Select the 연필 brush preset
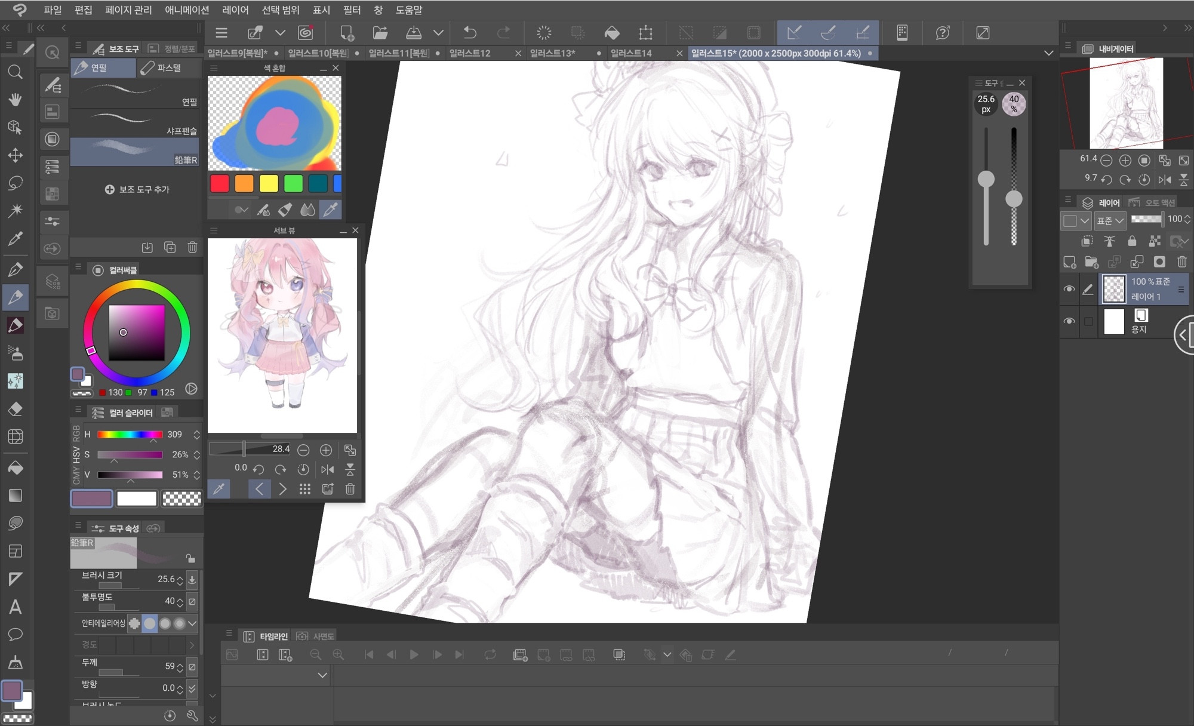1194x726 pixels. click(135, 94)
